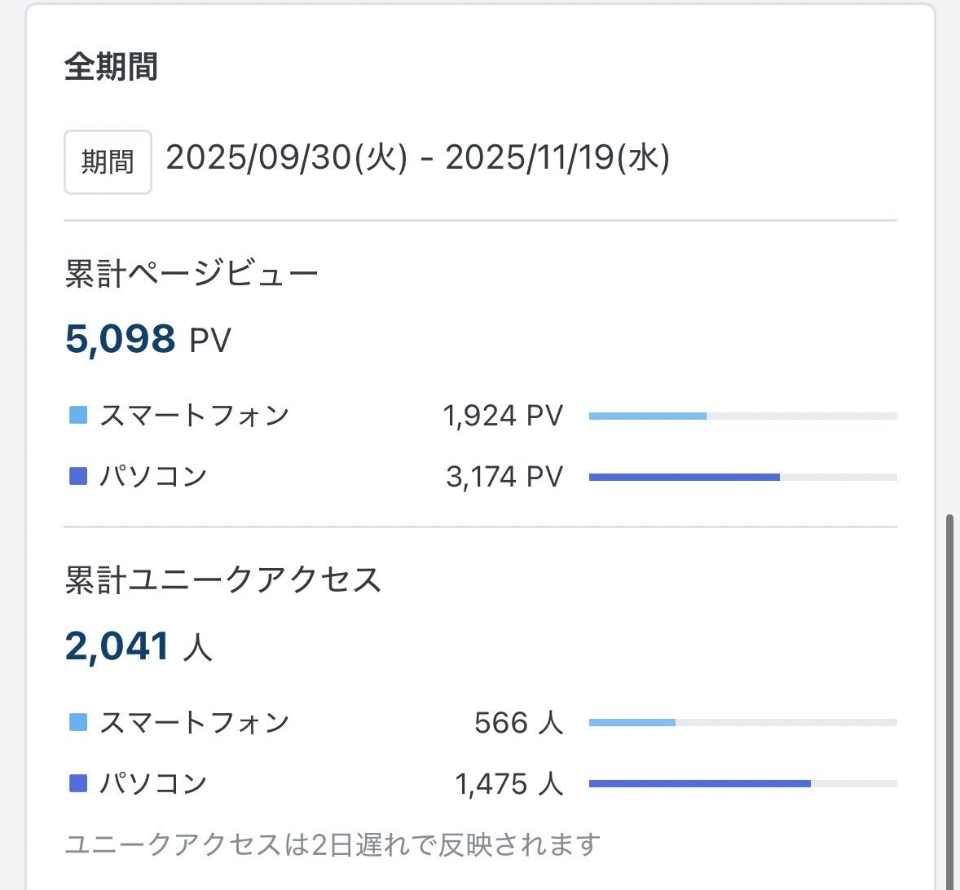Click the パソコン 3,174 PV progress bar
Screen dimensions: 960x890
click(742, 478)
